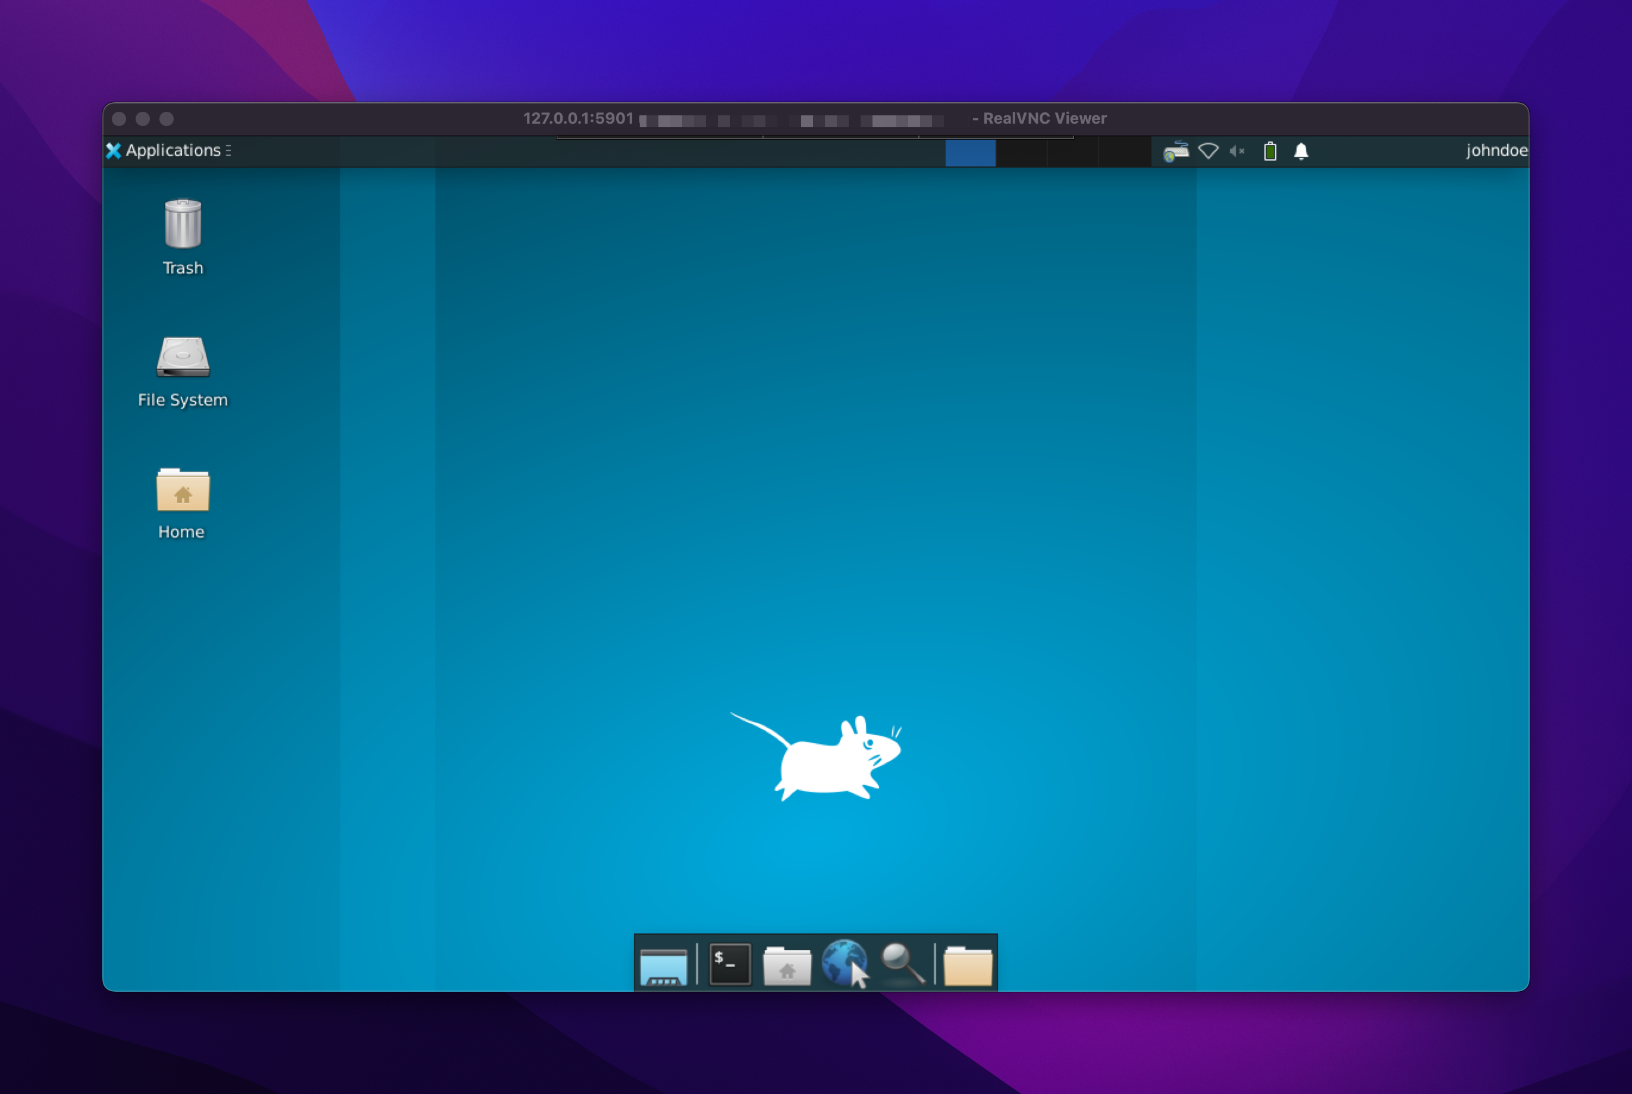Open Application Finder using the magnifier icon
Screen dimensions: 1632x1094
[902, 964]
